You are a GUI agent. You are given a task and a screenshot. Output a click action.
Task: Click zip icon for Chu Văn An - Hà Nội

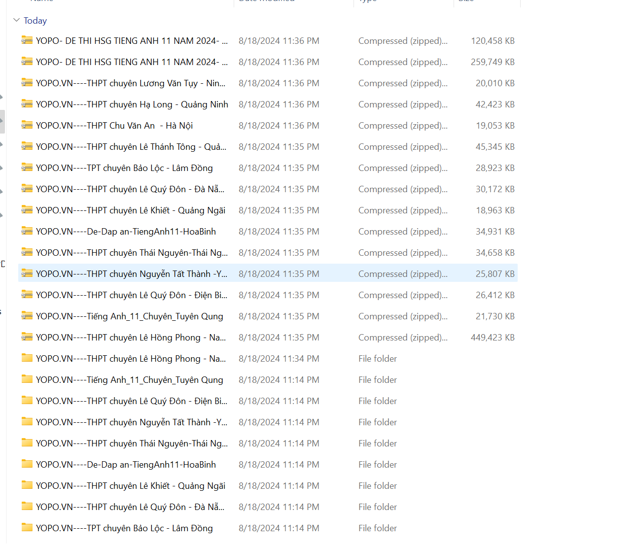click(x=27, y=125)
